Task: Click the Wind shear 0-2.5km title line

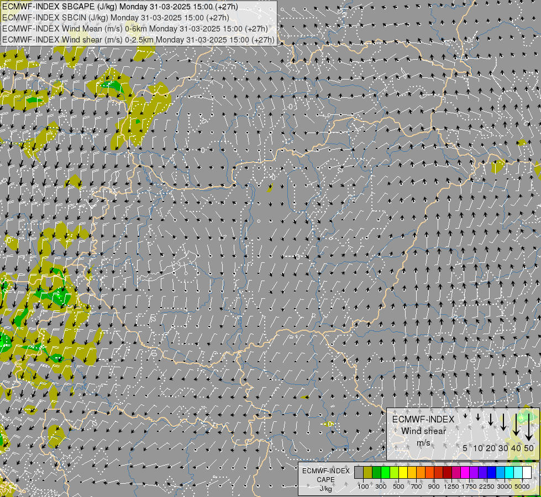Action: pyautogui.click(x=138, y=40)
